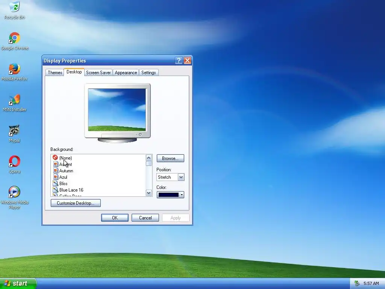This screenshot has width=385, height=289.
Task: Click the Background list scrollbar thumb
Action: pyautogui.click(x=149, y=164)
